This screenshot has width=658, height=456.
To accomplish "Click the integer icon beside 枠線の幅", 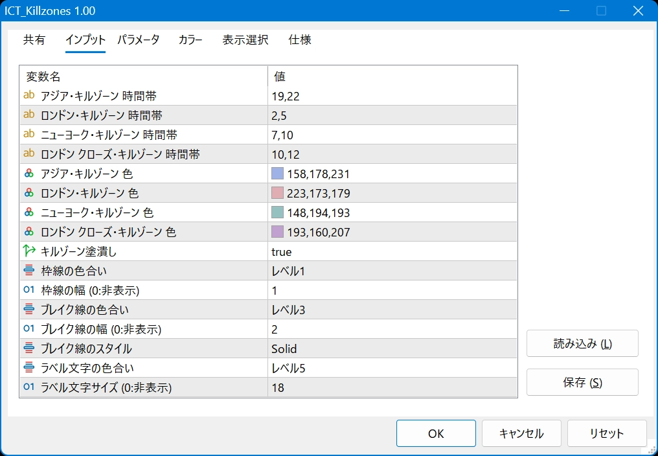I will [28, 290].
